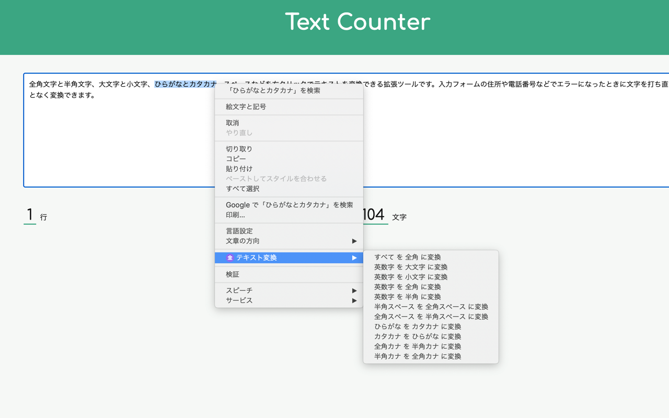Open 言語設定 menu item
The image size is (669, 418).
(289, 231)
